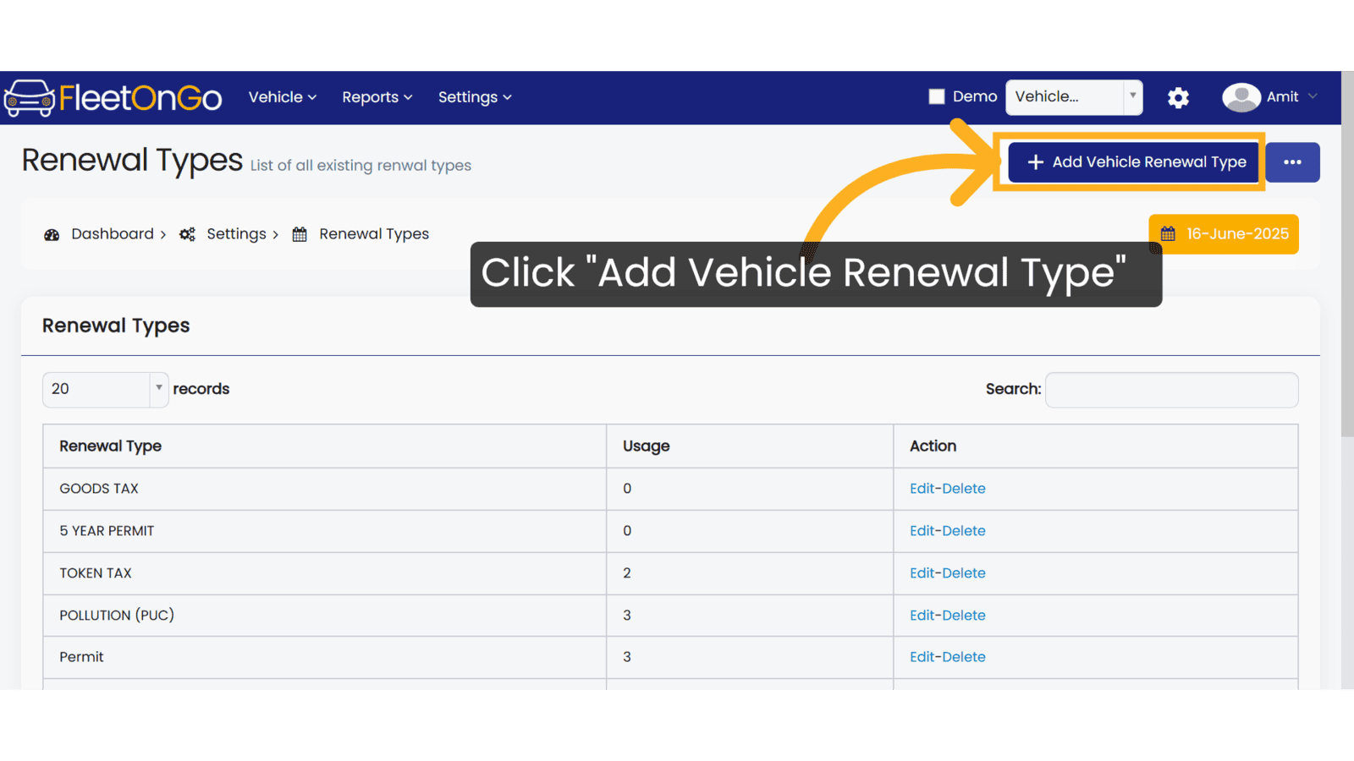
Task: Click Edit for 5 YEAR PERMIT
Action: pyautogui.click(x=922, y=531)
